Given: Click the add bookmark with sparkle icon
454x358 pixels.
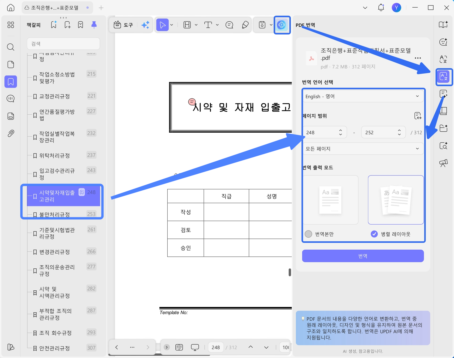Looking at the screenshot, I should pyautogui.click(x=54, y=25).
